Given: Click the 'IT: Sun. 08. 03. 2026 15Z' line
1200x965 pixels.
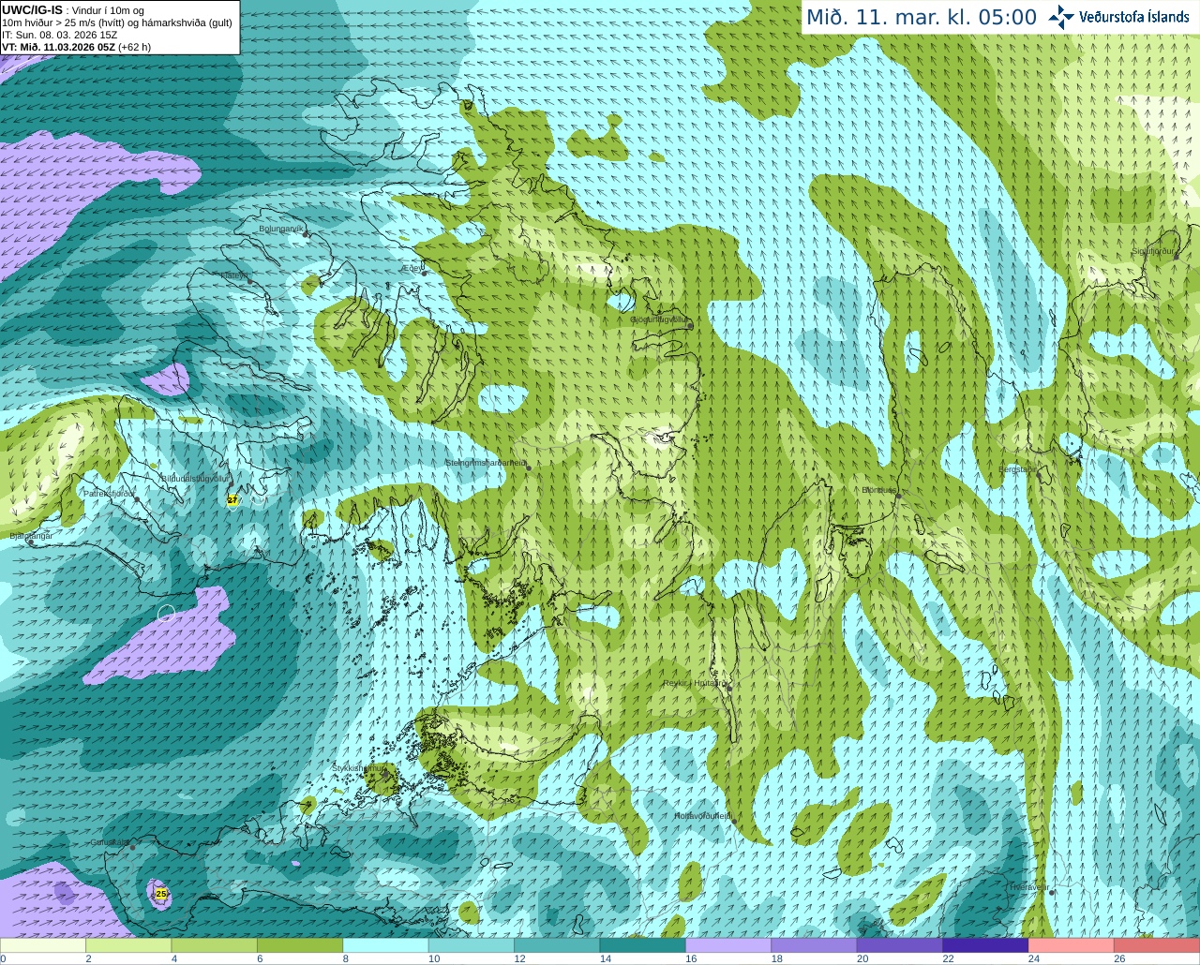Looking at the screenshot, I should tap(59, 35).
